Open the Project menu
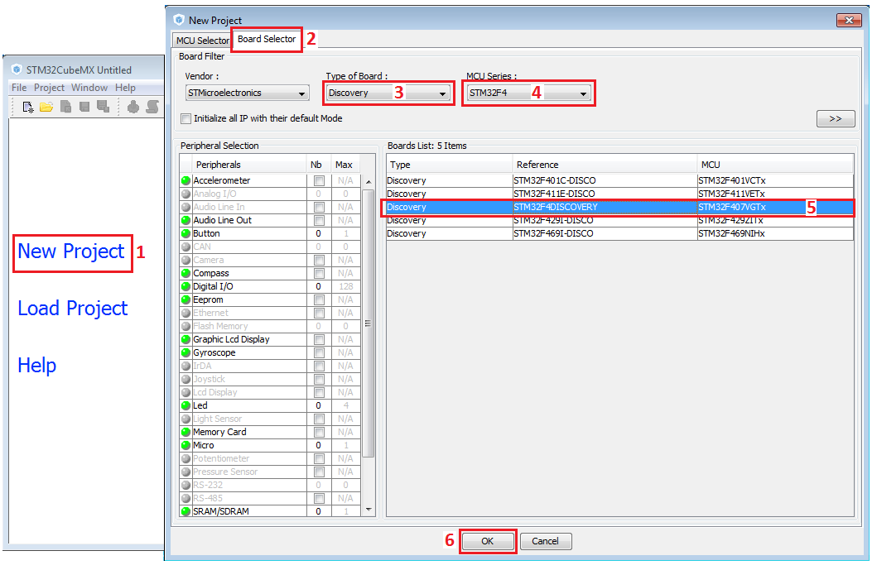The image size is (877, 570). click(x=49, y=88)
